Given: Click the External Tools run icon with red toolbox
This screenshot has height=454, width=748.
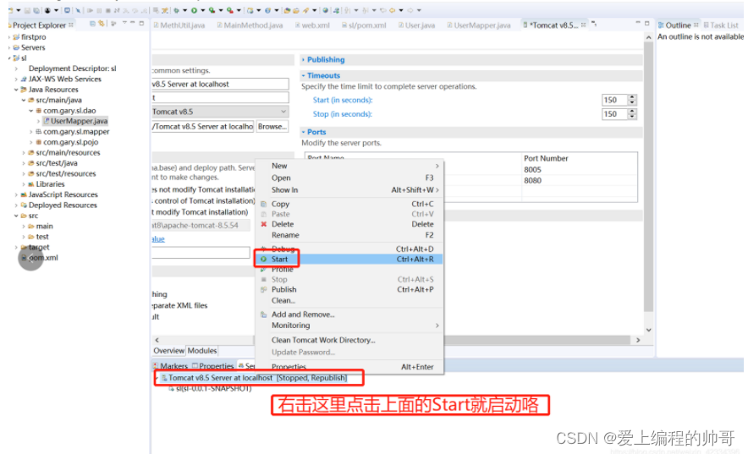Looking at the screenshot, I should (230, 10).
